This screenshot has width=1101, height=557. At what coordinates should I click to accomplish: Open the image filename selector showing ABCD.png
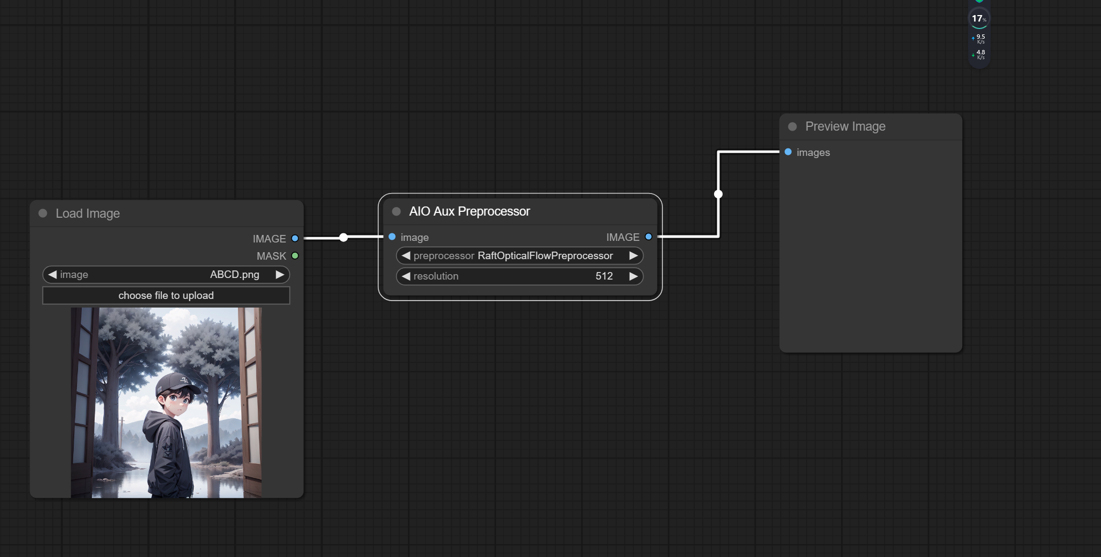point(234,274)
